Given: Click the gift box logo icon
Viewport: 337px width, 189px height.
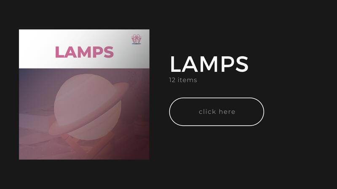Looking at the screenshot, I should pyautogui.click(x=136, y=39).
